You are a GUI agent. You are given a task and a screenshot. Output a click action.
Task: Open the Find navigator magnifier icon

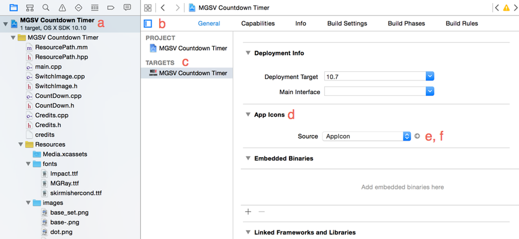[x=46, y=7]
